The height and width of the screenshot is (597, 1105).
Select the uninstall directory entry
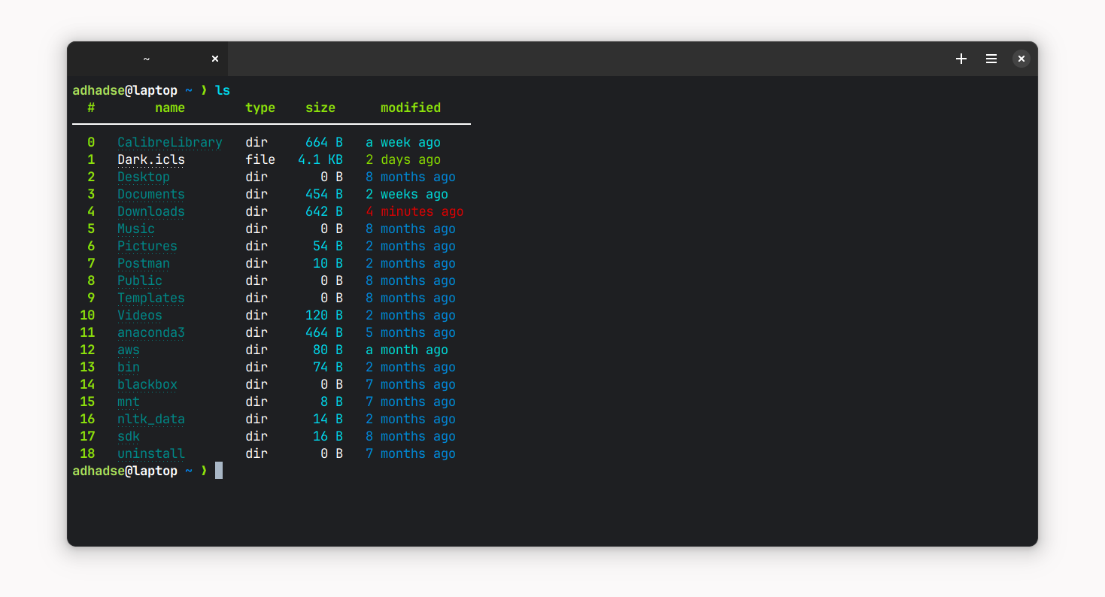point(150,453)
